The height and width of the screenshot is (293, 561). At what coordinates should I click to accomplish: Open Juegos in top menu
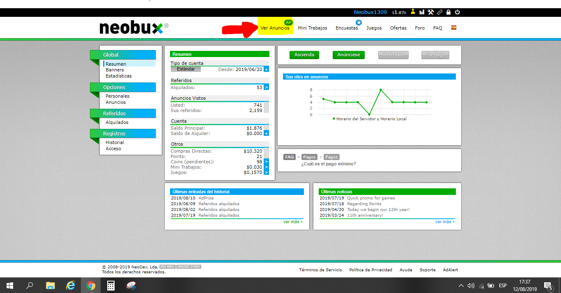point(374,28)
